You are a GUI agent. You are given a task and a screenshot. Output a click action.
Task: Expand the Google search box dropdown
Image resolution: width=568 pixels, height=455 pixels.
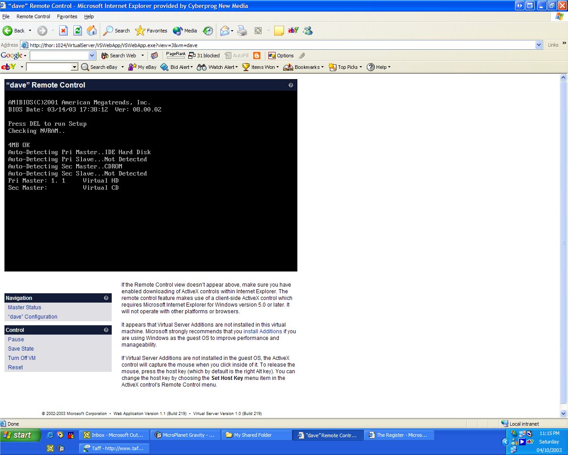pos(92,56)
